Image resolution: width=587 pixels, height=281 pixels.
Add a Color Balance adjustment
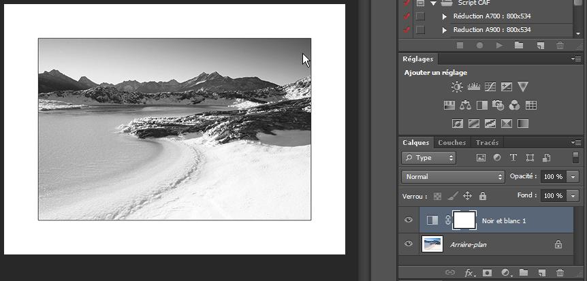click(x=465, y=105)
